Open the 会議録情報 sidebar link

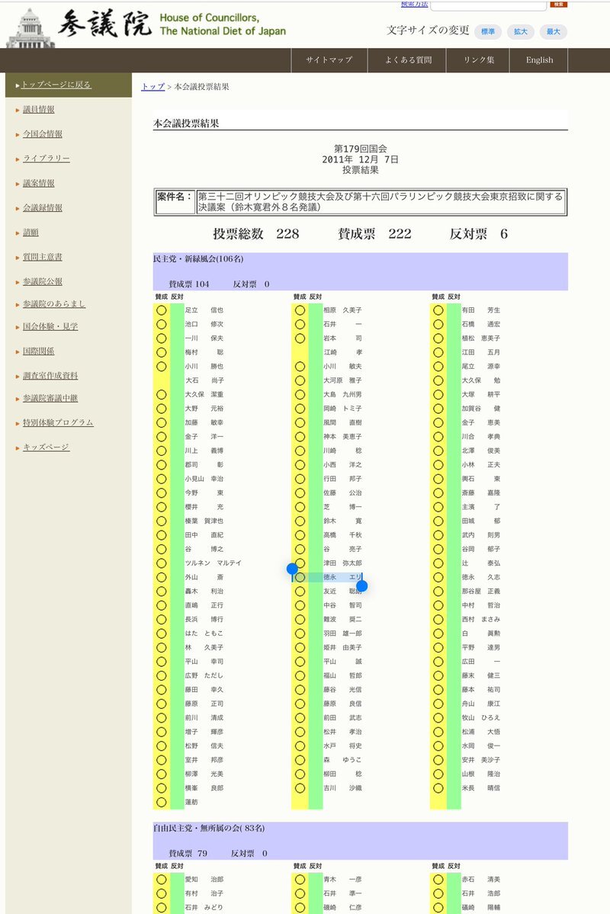click(x=43, y=207)
